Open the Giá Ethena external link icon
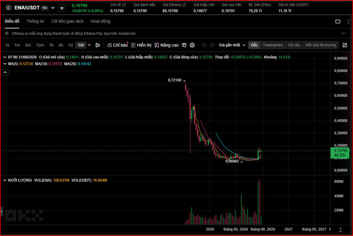 coord(184,5)
